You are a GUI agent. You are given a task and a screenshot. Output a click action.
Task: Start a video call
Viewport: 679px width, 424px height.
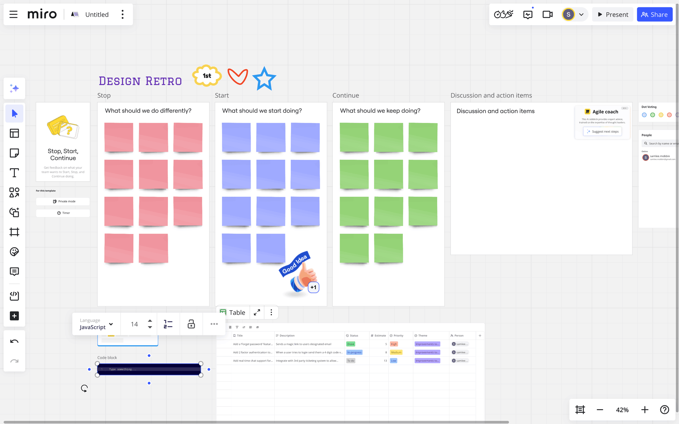coord(547,14)
